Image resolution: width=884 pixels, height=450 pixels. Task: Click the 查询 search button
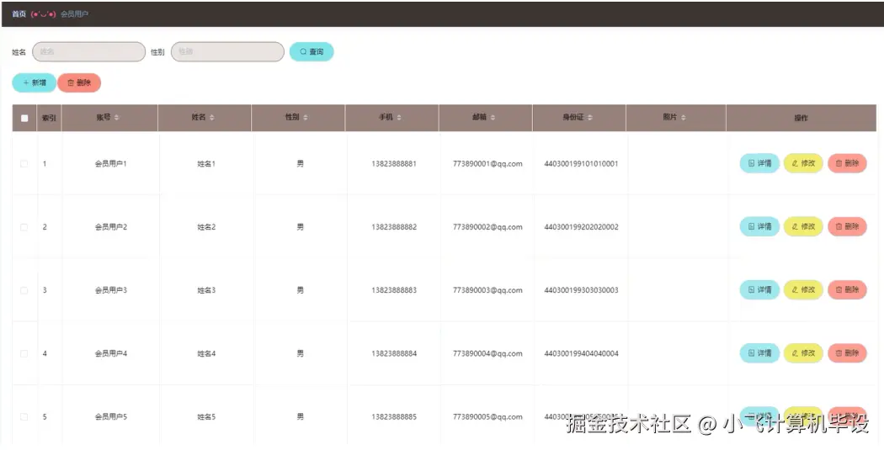click(312, 52)
